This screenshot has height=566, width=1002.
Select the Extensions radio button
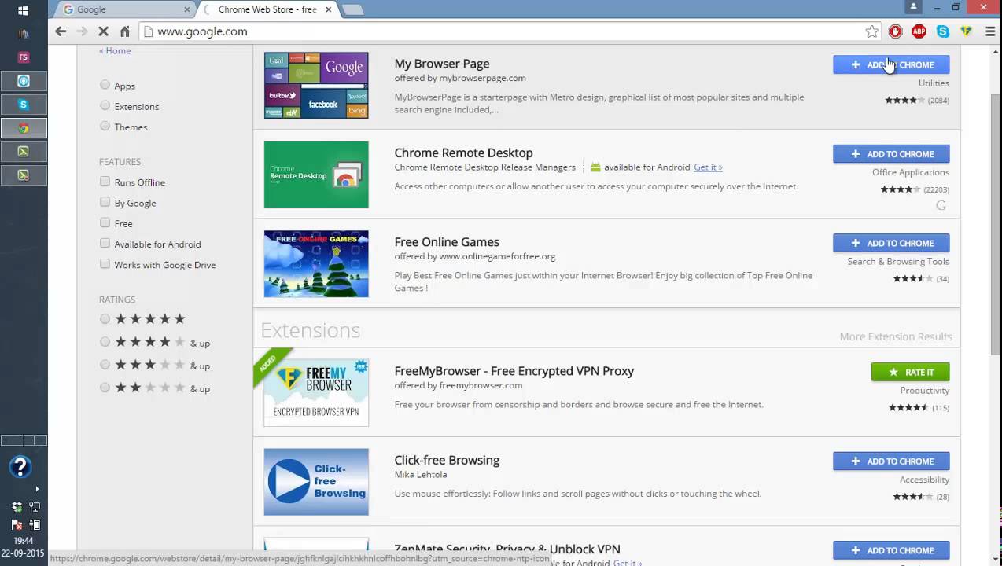pos(105,105)
